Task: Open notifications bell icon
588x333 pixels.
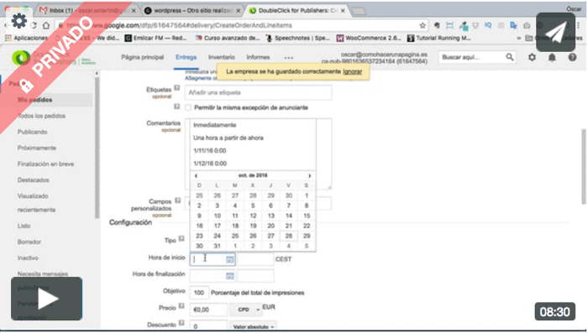Action: pyautogui.click(x=552, y=57)
